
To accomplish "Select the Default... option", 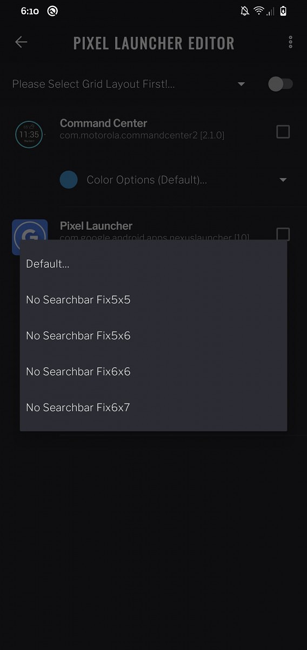I will [153, 264].
